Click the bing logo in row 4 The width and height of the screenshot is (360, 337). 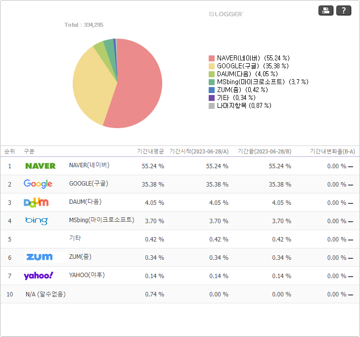(37, 221)
